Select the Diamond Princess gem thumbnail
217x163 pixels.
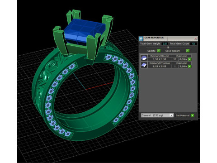pos(144,65)
